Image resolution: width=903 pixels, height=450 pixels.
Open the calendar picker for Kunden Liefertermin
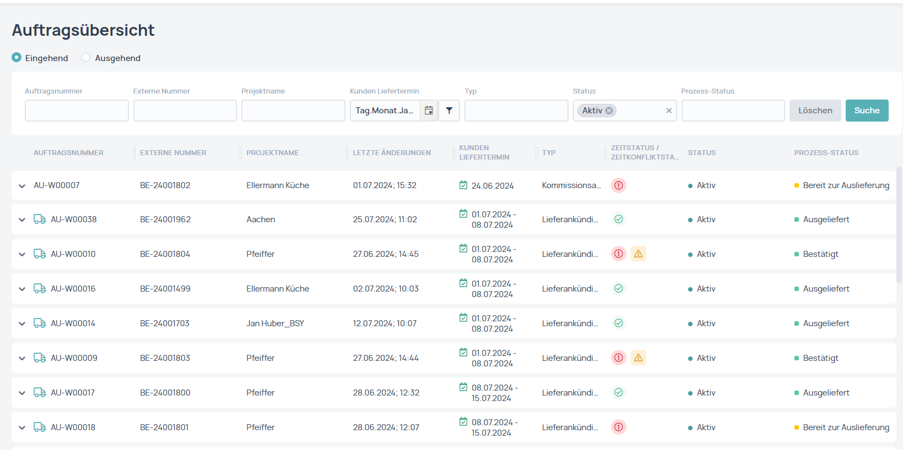point(429,111)
